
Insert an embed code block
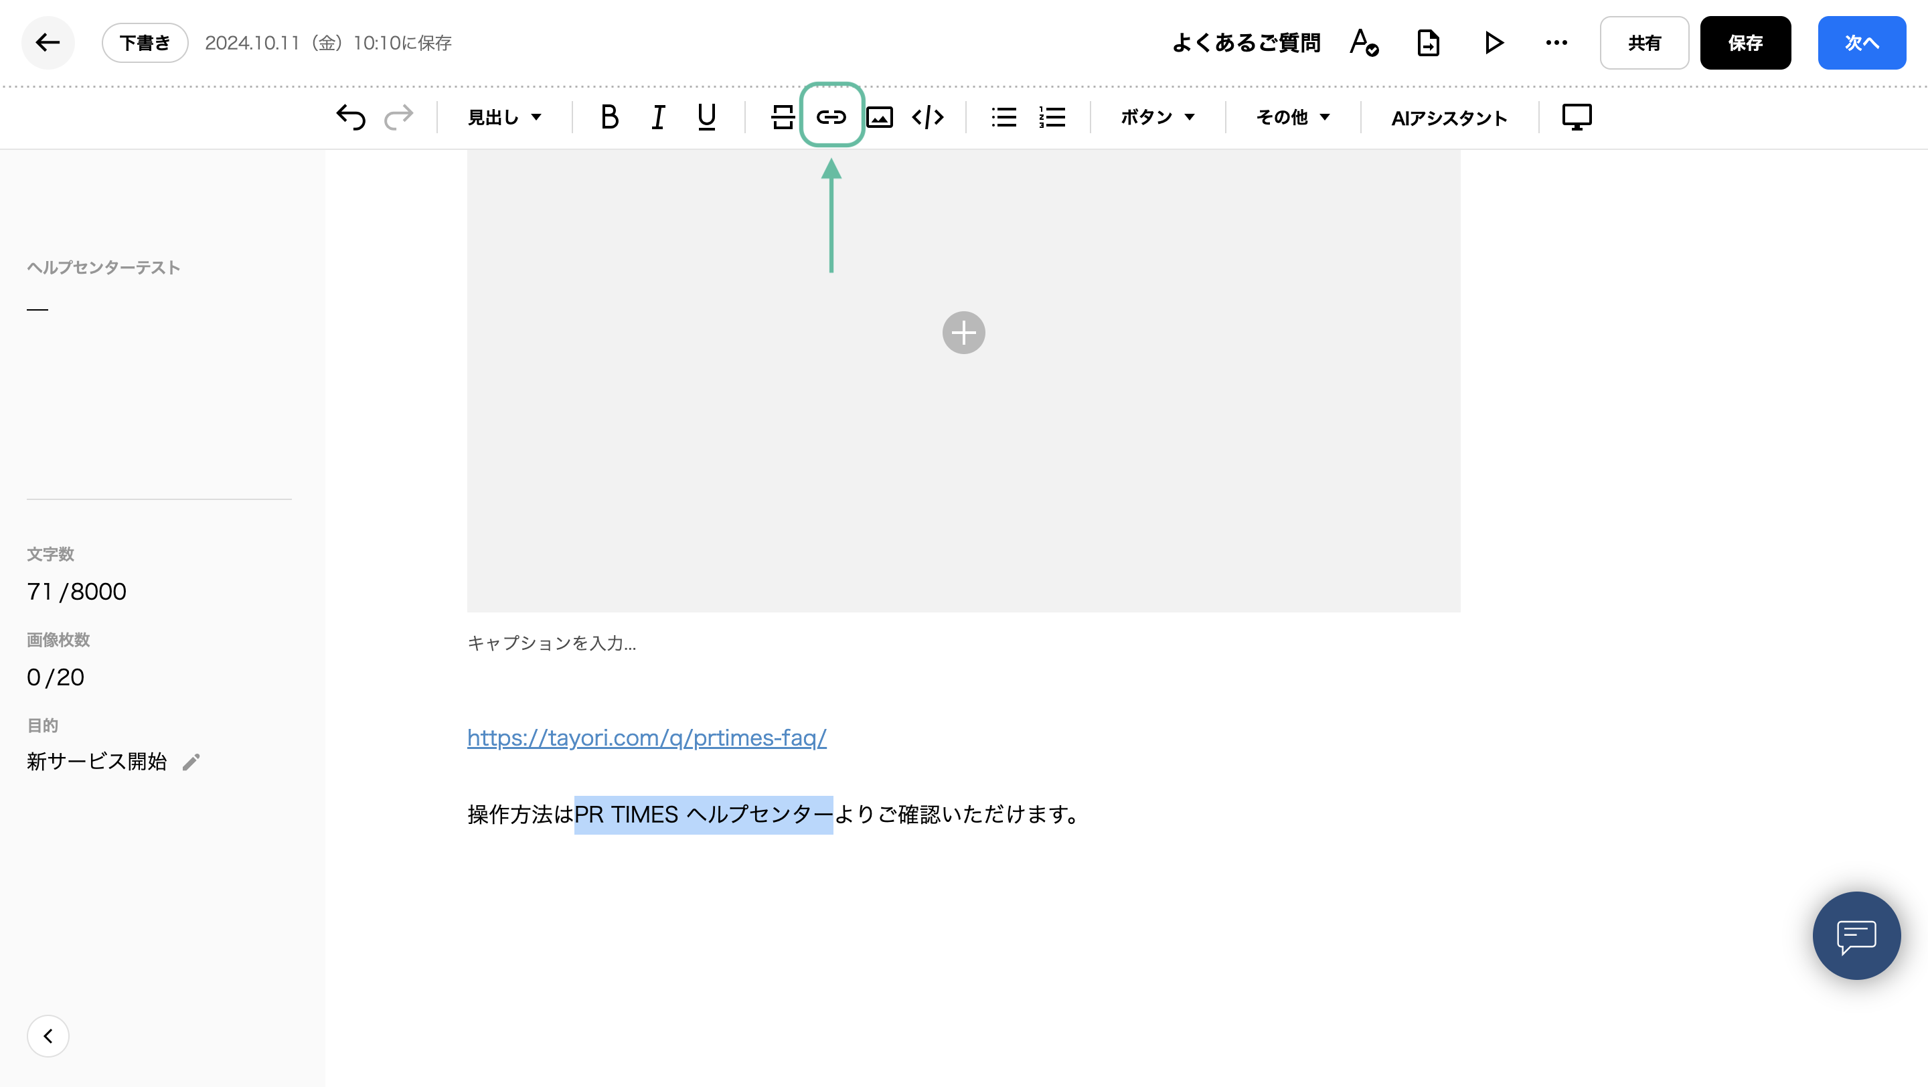coord(927,116)
